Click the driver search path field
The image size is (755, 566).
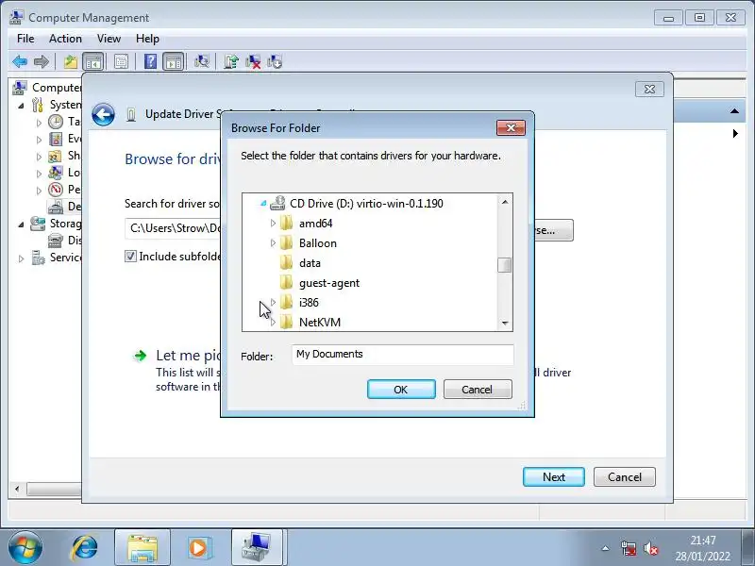point(175,228)
